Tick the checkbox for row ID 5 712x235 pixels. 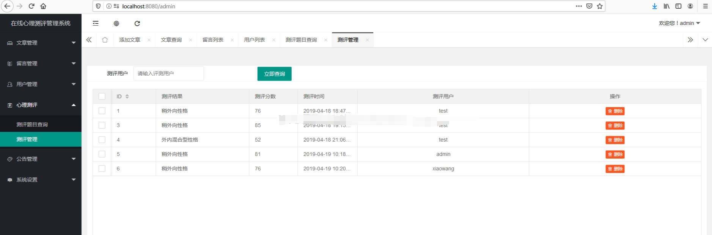102,154
